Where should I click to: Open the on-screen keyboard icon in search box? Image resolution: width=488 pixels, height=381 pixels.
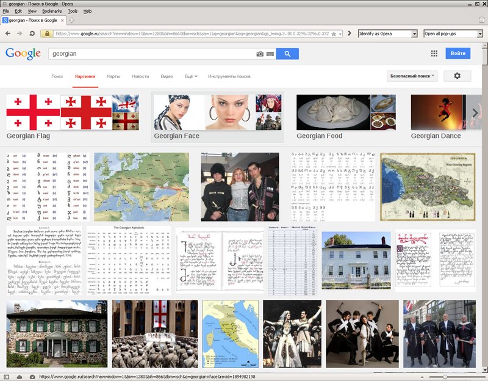(270, 54)
